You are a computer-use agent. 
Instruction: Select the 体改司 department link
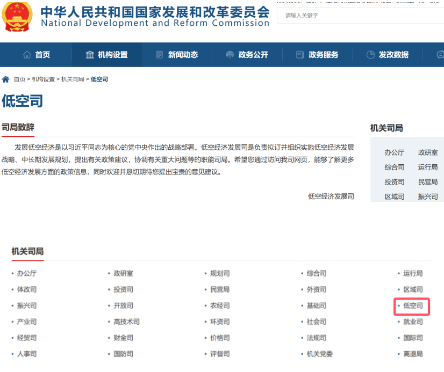[x=27, y=289]
